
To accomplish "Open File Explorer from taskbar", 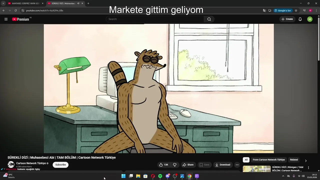I will [138, 176].
